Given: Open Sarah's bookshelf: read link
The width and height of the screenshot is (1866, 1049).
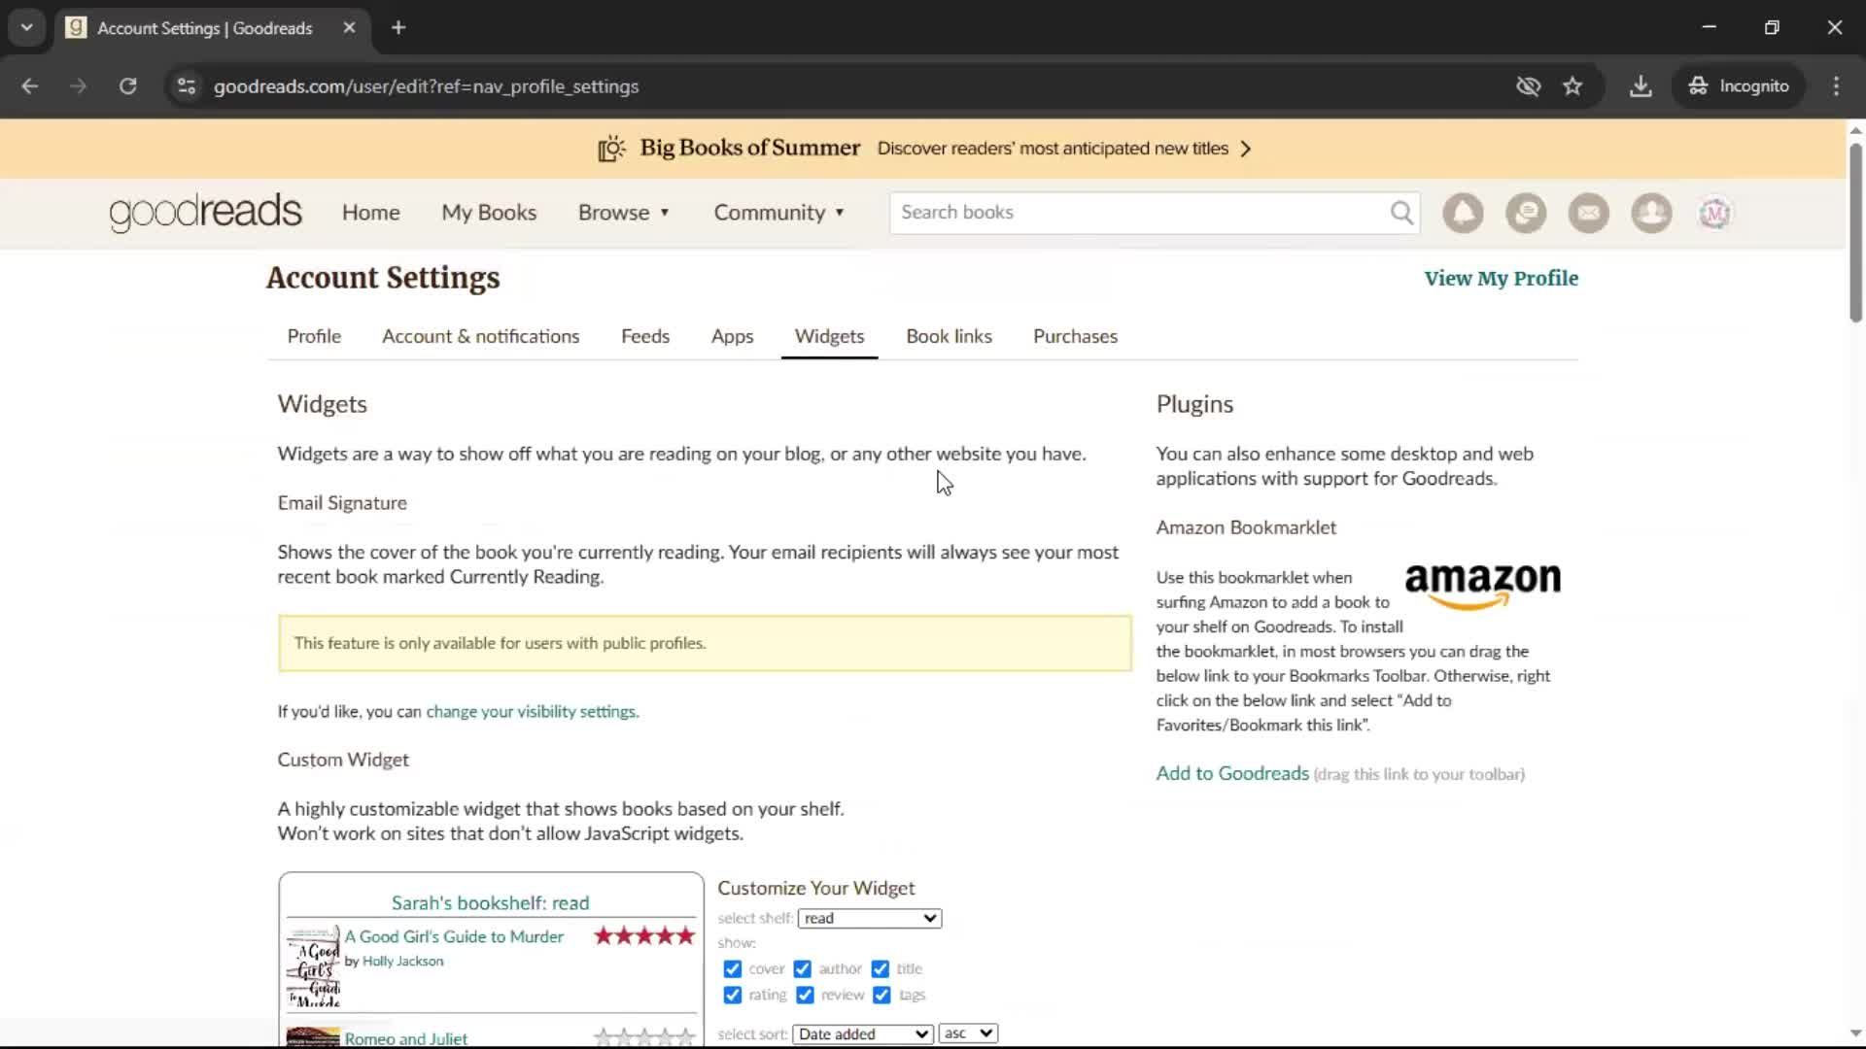Looking at the screenshot, I should pos(490,902).
